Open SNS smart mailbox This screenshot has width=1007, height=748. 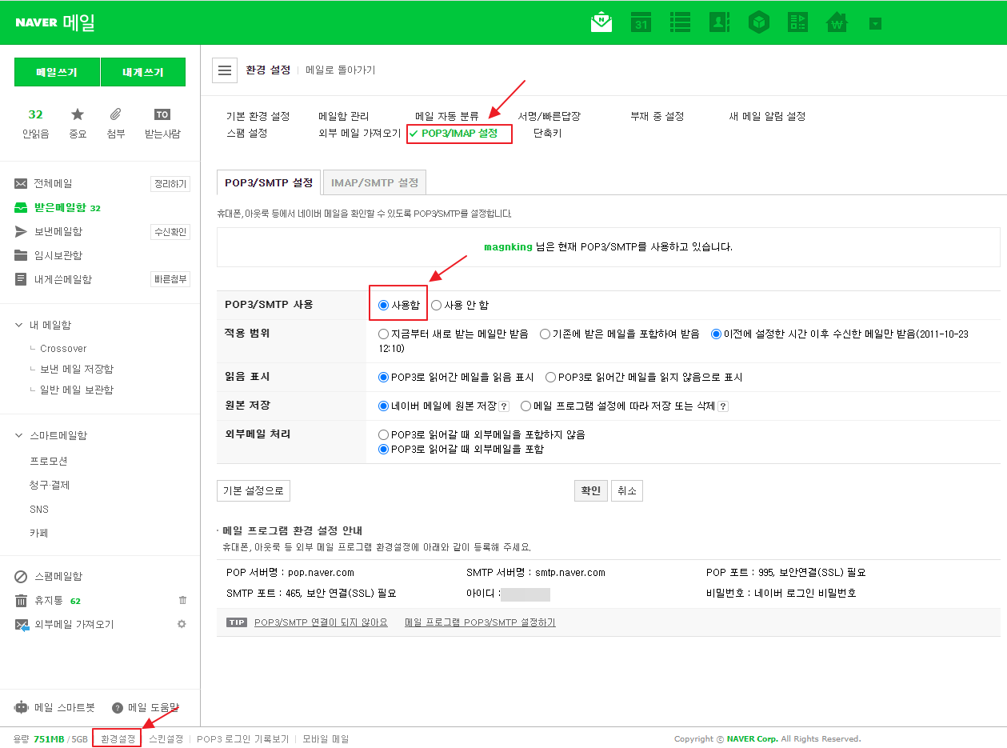pos(39,510)
